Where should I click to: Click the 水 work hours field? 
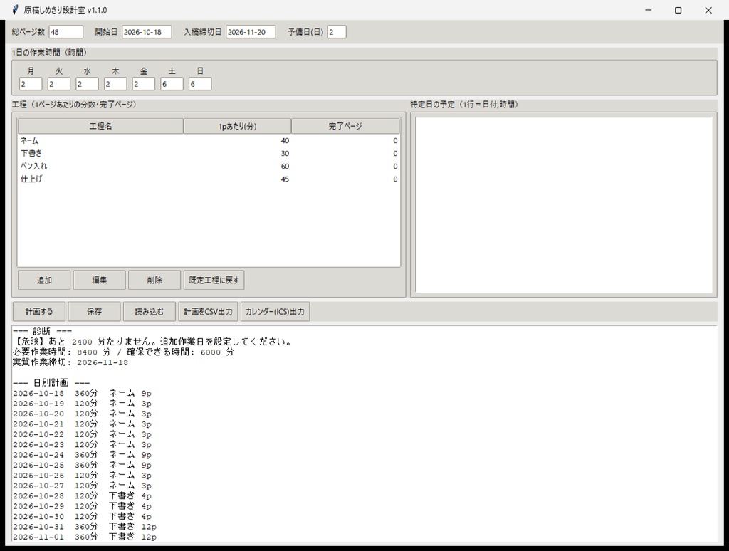click(x=87, y=84)
